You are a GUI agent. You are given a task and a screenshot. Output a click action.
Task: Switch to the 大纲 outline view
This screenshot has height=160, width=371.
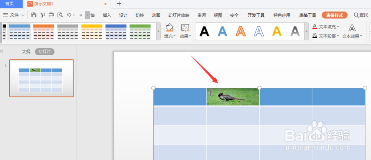tap(26, 52)
